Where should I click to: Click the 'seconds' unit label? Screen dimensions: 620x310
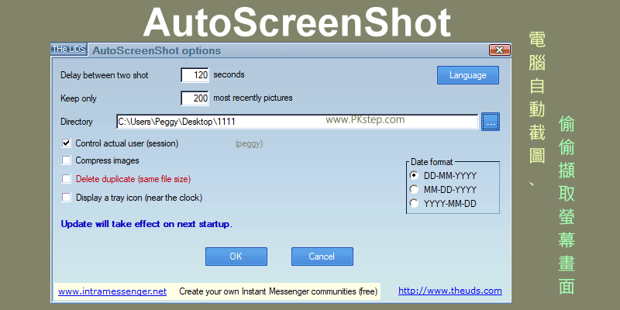[229, 74]
